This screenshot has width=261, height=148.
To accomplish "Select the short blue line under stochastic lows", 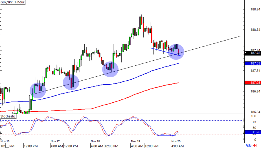I will point(166,136).
